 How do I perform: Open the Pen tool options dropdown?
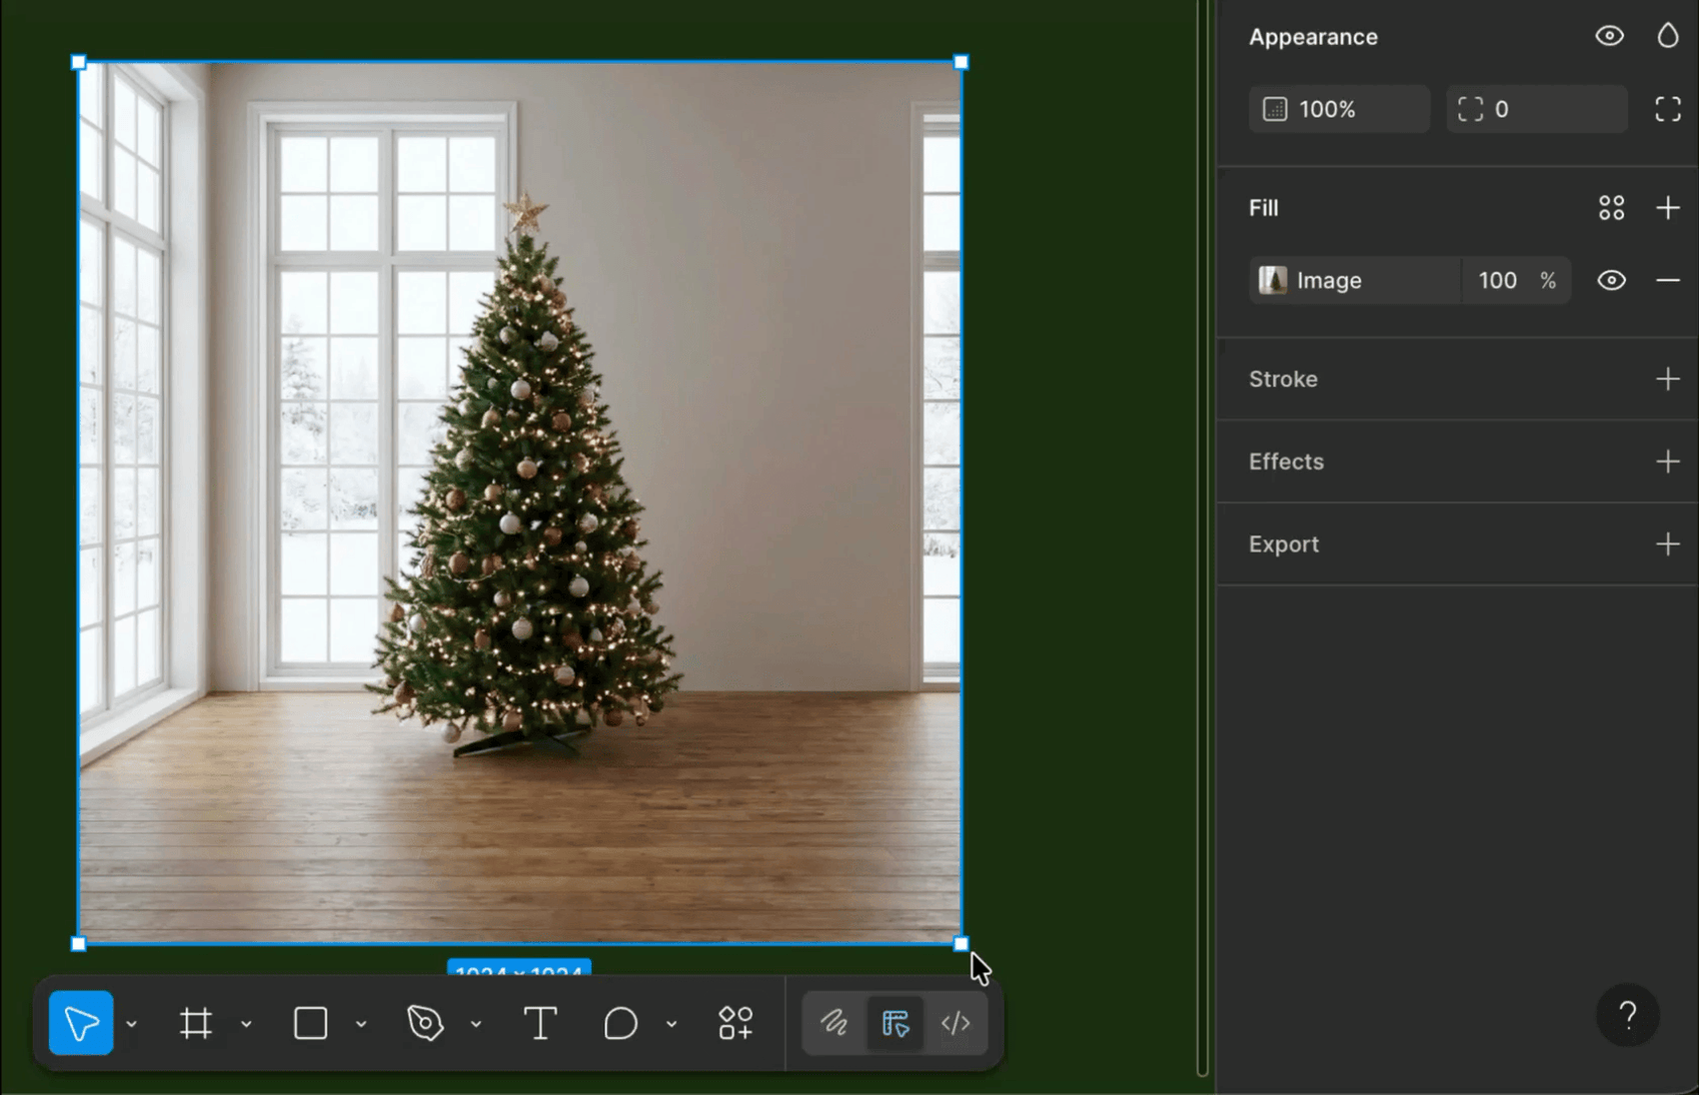(x=476, y=1024)
